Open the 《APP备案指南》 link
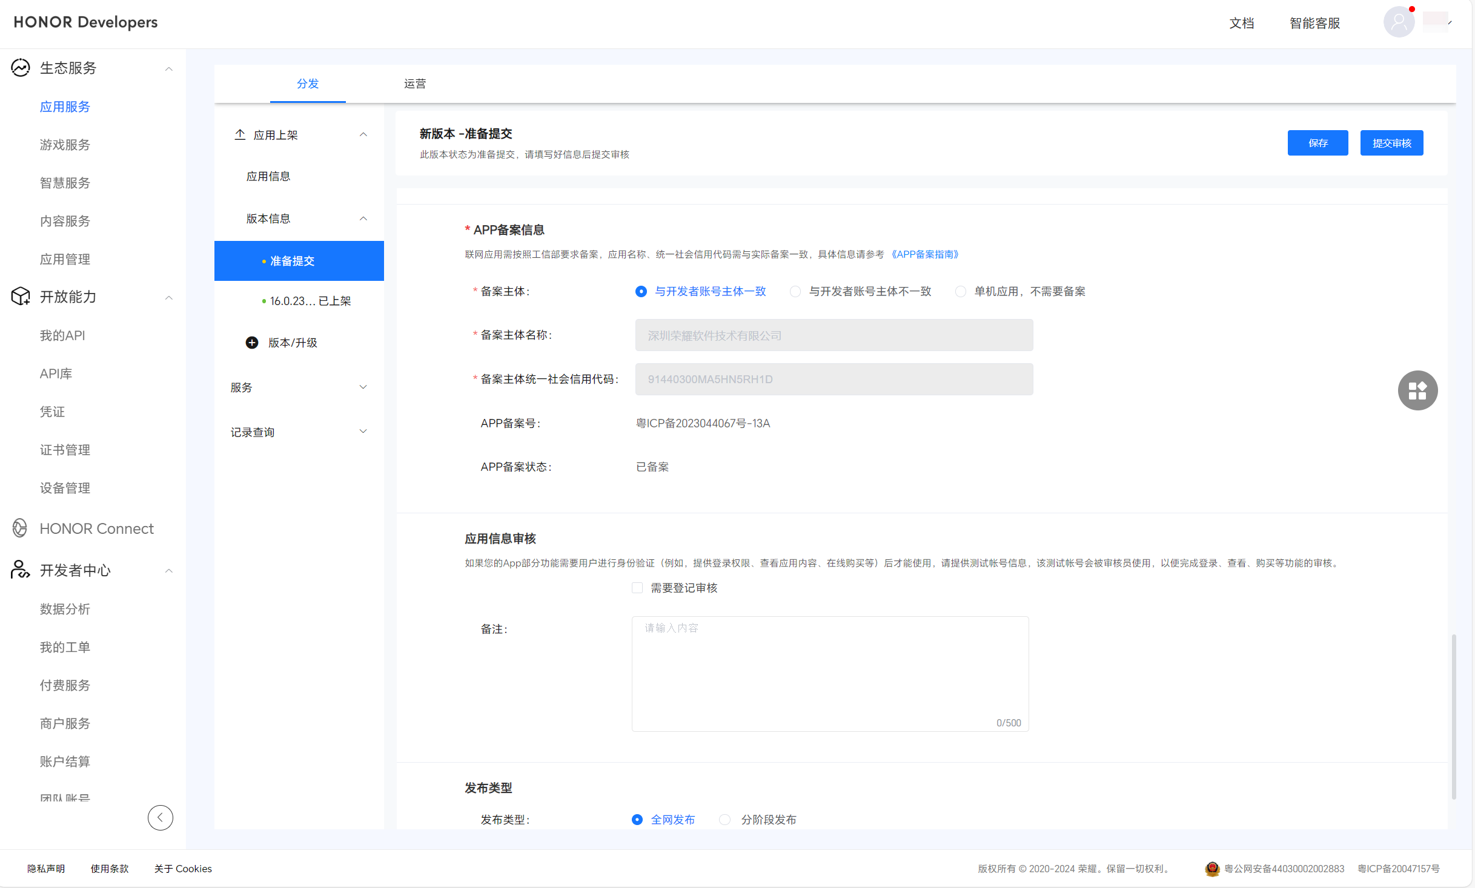Viewport: 1475px width, 888px height. tap(926, 254)
